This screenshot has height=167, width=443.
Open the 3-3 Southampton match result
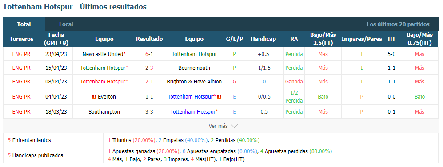point(149,112)
